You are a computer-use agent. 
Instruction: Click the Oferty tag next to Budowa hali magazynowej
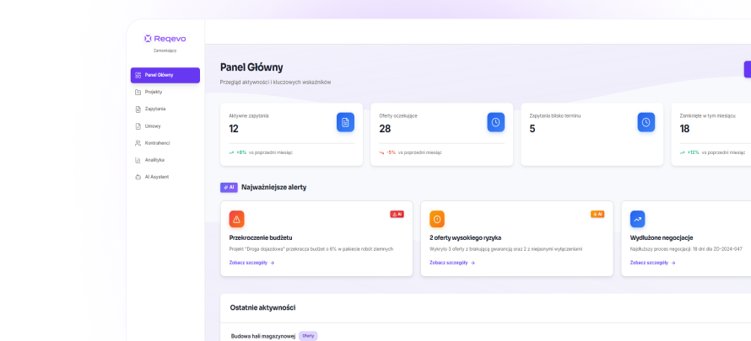click(308, 336)
